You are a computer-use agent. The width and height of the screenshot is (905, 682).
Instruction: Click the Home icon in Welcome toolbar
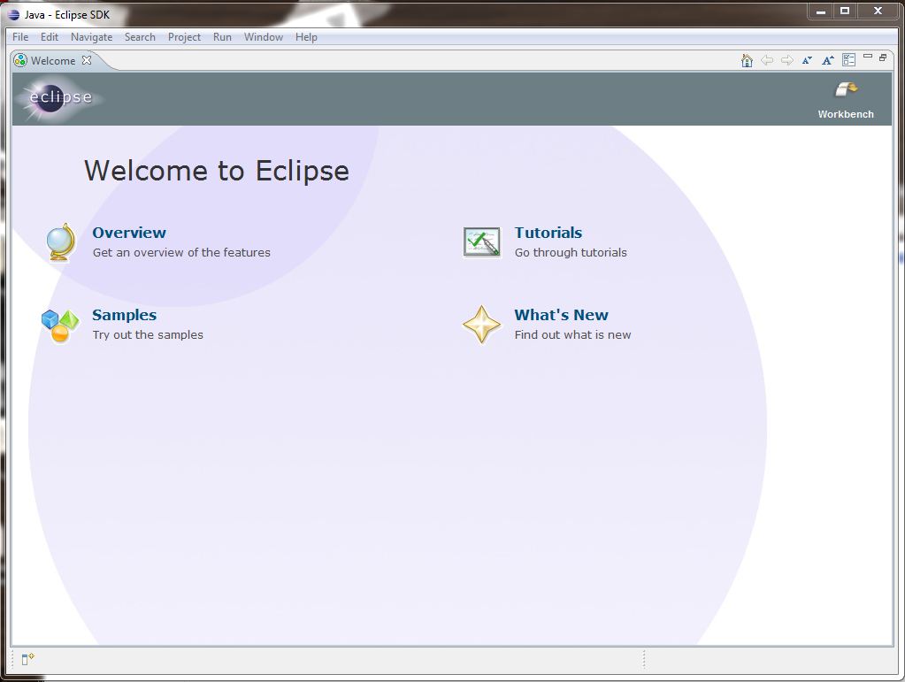point(747,60)
